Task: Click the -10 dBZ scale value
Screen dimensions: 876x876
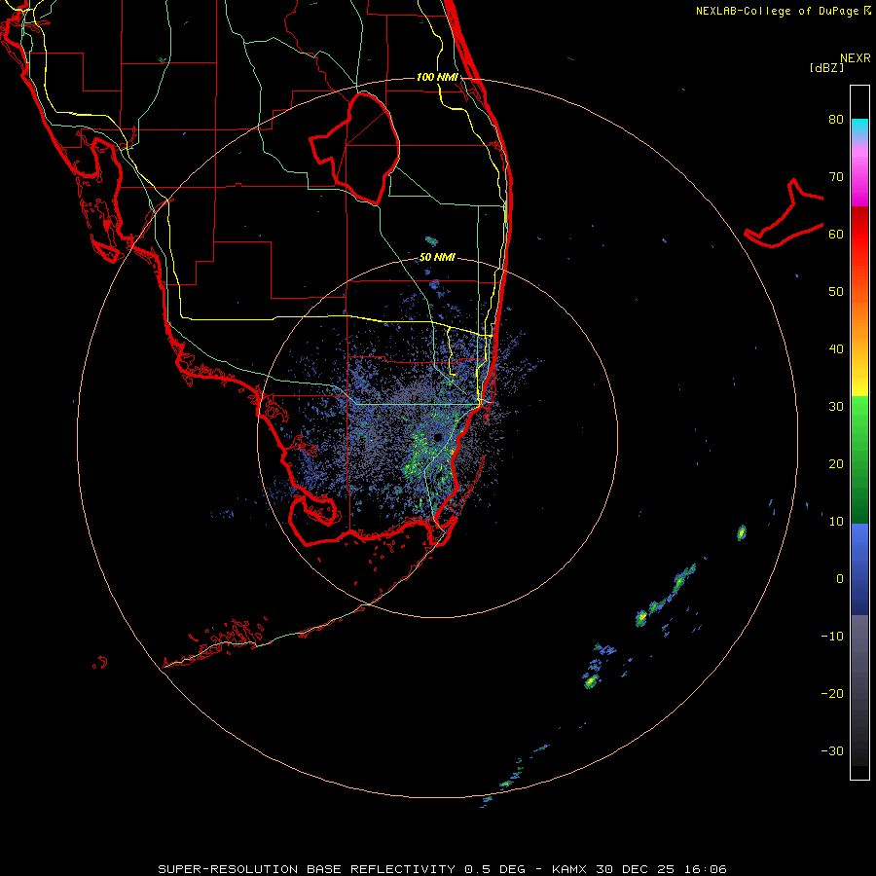Action: (x=832, y=637)
